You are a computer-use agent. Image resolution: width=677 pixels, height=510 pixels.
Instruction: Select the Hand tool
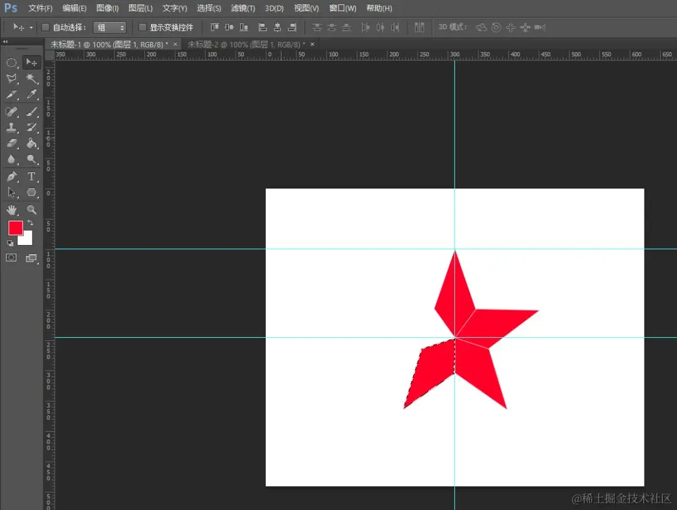coord(12,210)
